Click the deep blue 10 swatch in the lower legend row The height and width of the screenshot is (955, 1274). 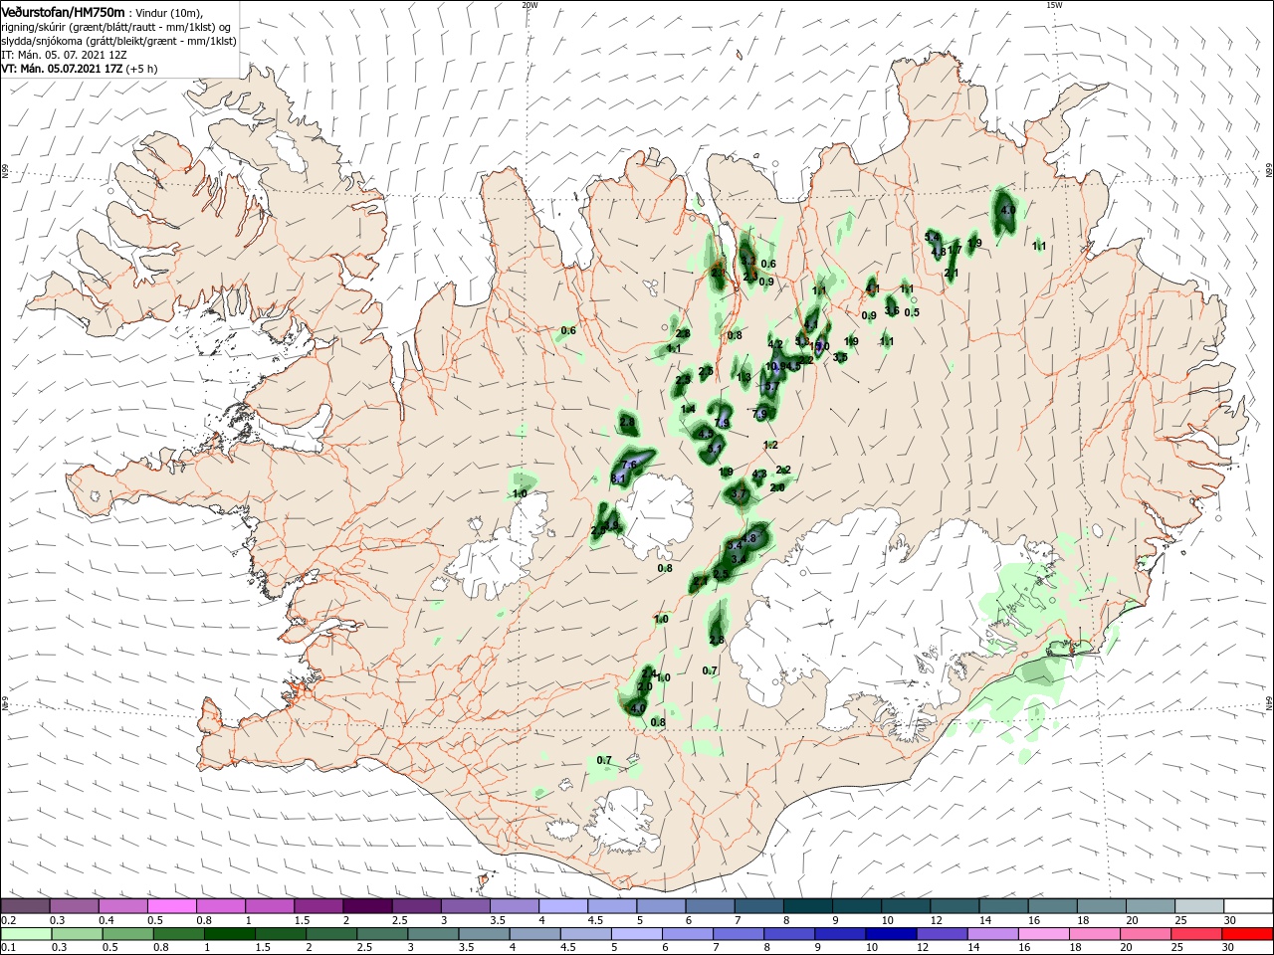890,933
